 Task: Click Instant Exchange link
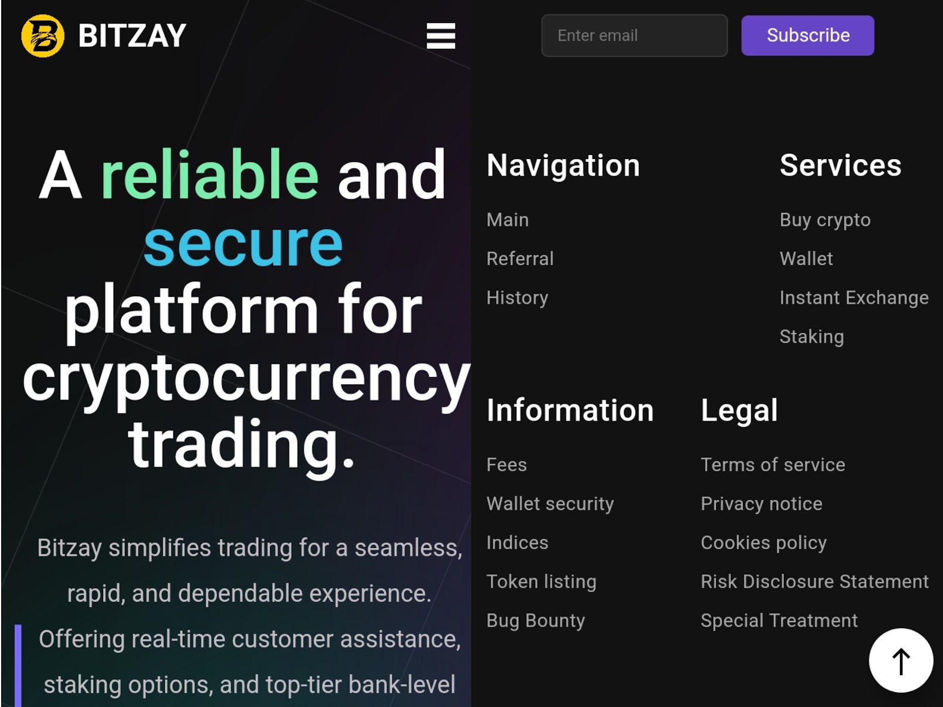tap(853, 298)
